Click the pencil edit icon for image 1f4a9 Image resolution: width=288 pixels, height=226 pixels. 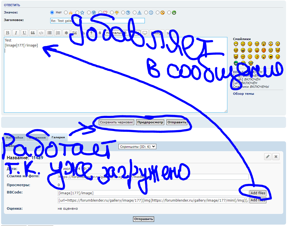click(x=268, y=157)
